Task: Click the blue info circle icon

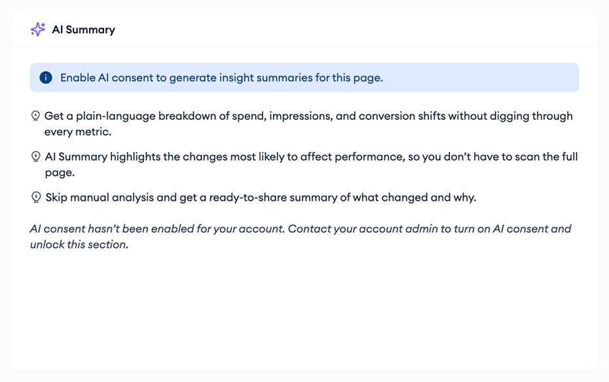Action: (x=46, y=78)
